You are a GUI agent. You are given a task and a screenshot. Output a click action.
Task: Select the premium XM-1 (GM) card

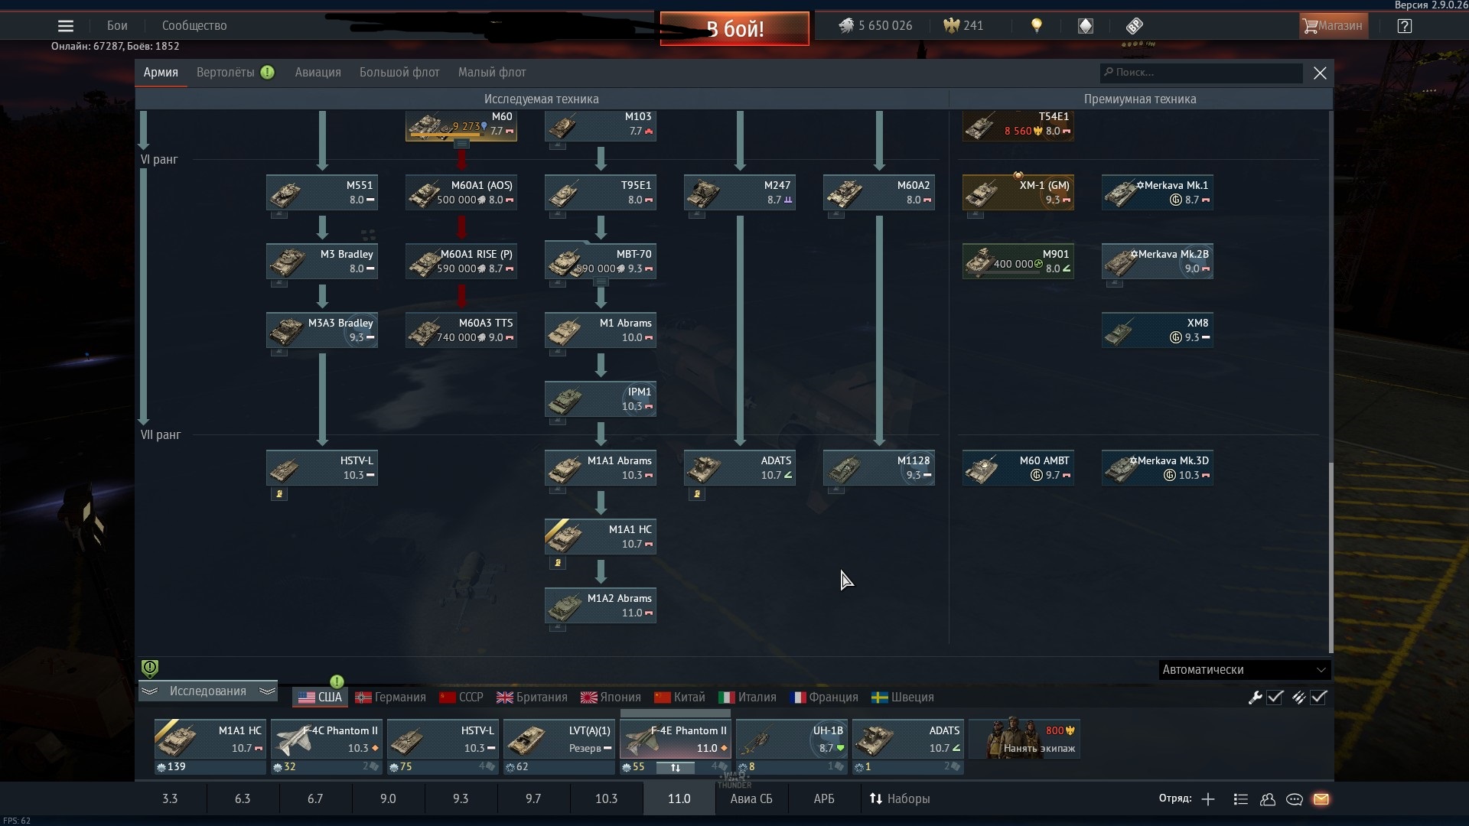tap(1018, 193)
